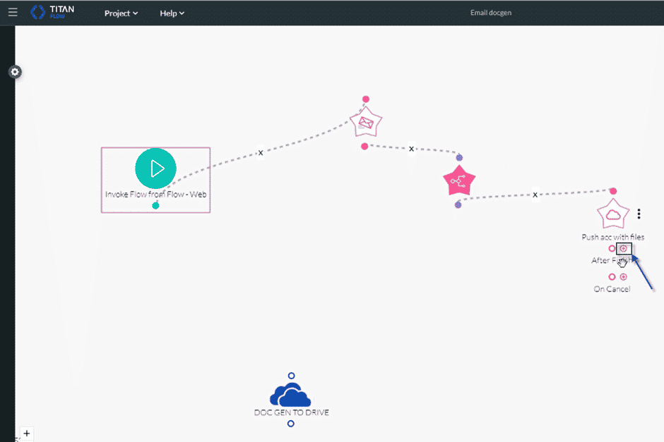
Task: Expand the Help dropdown menu
Action: (x=172, y=13)
